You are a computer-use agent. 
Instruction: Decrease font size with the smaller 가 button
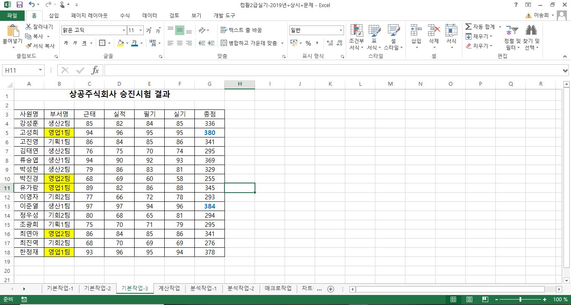pyautogui.click(x=158, y=30)
